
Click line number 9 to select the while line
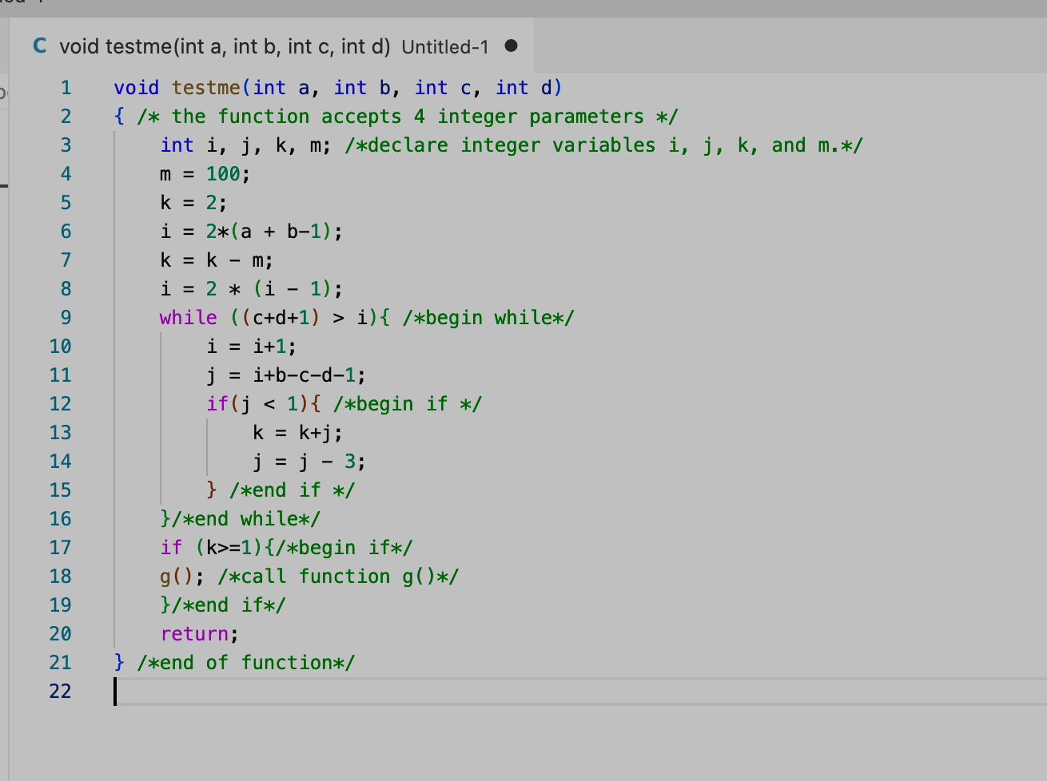pyautogui.click(x=66, y=317)
